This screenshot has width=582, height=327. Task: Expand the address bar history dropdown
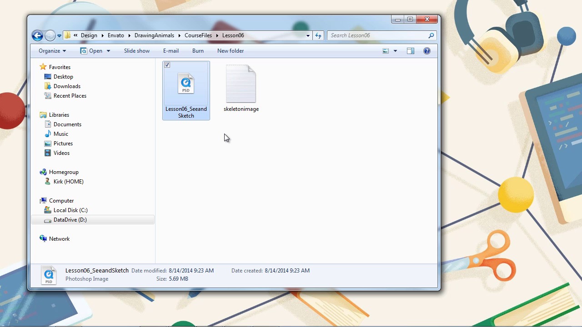pos(308,35)
